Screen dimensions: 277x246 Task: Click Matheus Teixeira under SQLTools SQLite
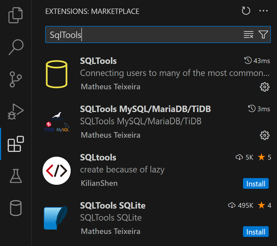coord(111,231)
